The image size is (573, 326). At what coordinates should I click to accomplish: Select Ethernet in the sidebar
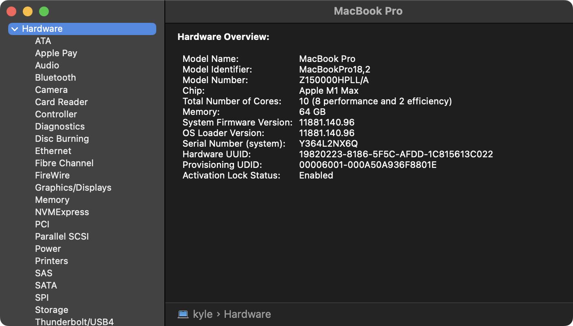(x=53, y=151)
